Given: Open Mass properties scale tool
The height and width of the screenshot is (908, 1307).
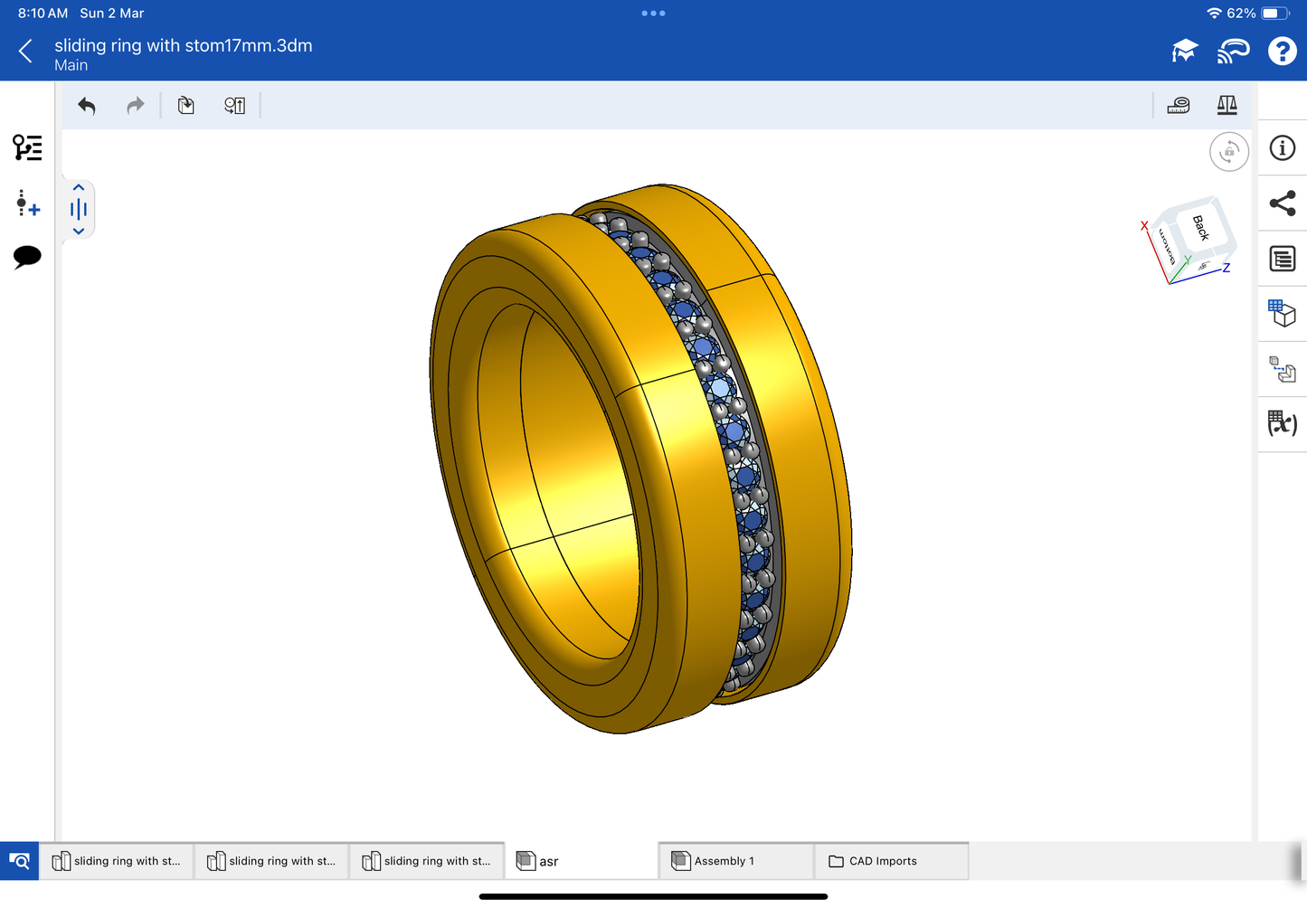Looking at the screenshot, I should 1226,106.
